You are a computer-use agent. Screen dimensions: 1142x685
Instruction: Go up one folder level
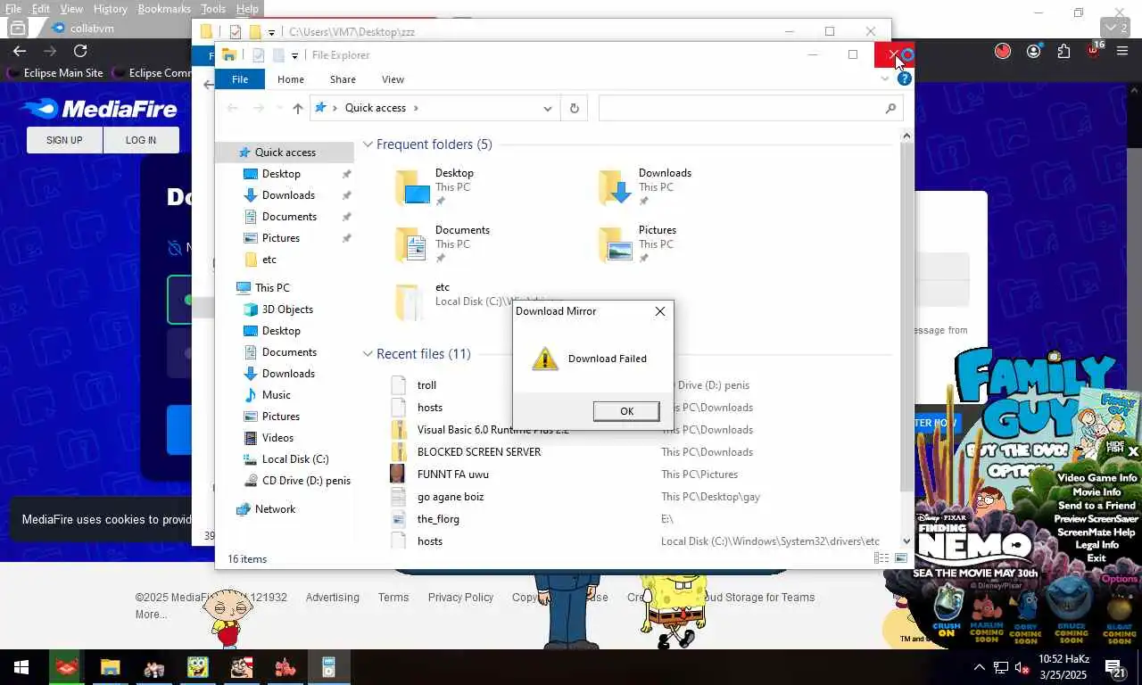(x=298, y=108)
